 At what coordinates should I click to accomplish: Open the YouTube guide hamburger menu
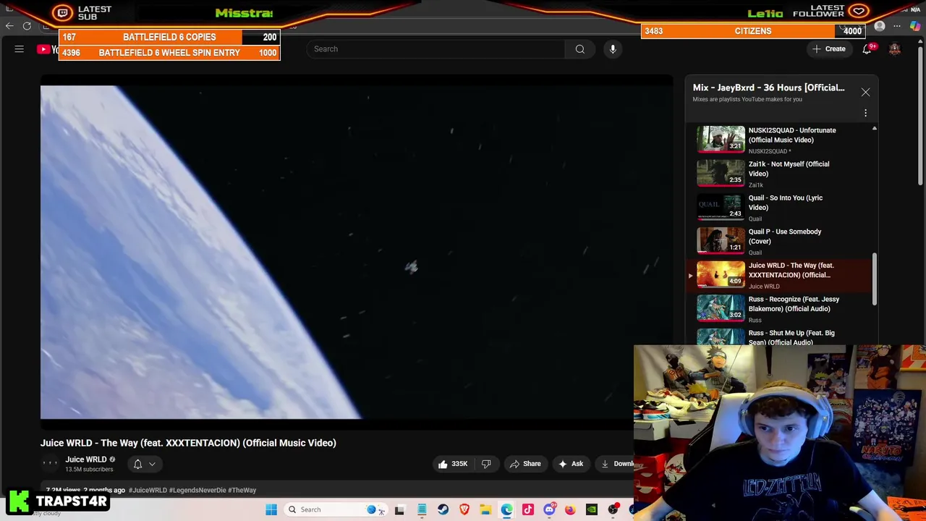[20, 49]
